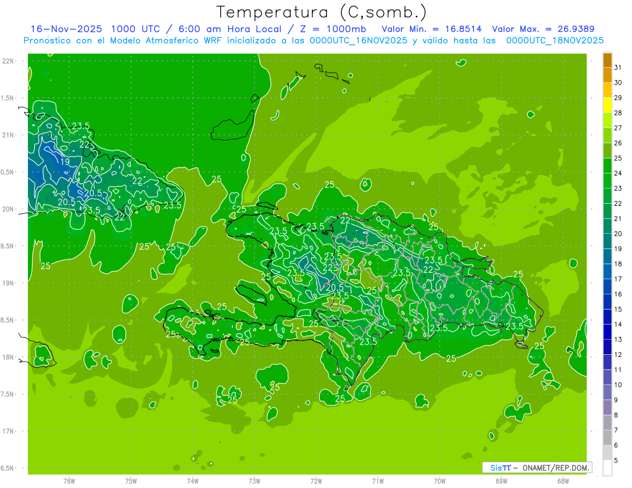
Task: Click the '72W' longitude axis label
Action: (x=316, y=481)
